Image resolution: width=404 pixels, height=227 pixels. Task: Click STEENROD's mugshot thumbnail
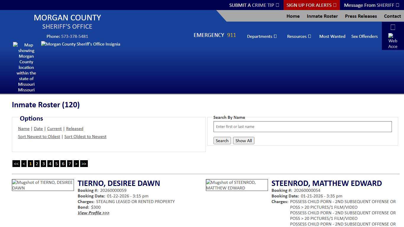(x=237, y=185)
